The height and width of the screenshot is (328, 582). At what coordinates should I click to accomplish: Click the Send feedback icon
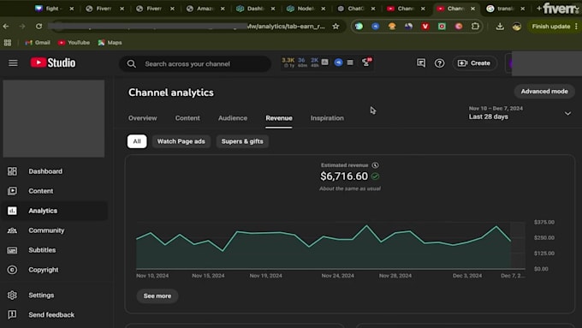(x=12, y=314)
